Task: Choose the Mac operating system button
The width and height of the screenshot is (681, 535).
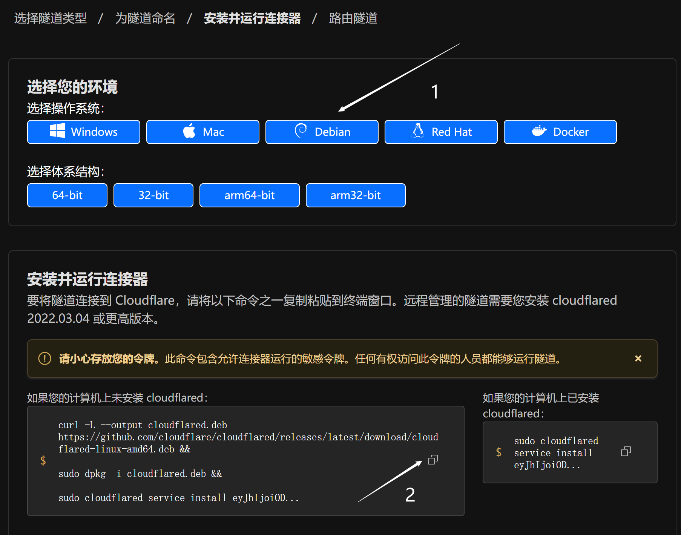Action: click(203, 132)
